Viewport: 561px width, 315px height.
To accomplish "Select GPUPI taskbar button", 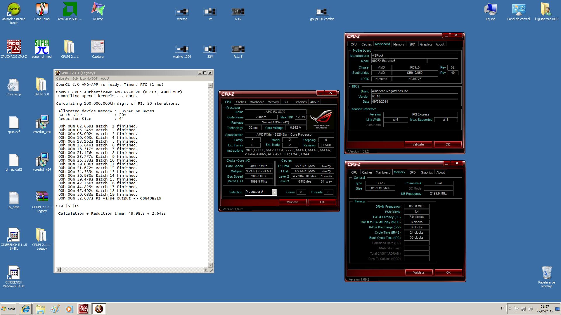I will tap(99, 309).
